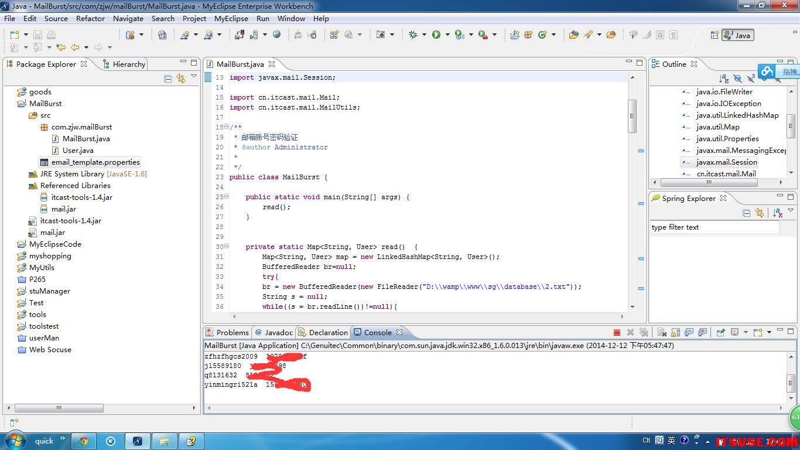The height and width of the screenshot is (450, 800).
Task: Click the Run External Tools icon
Action: click(x=483, y=35)
